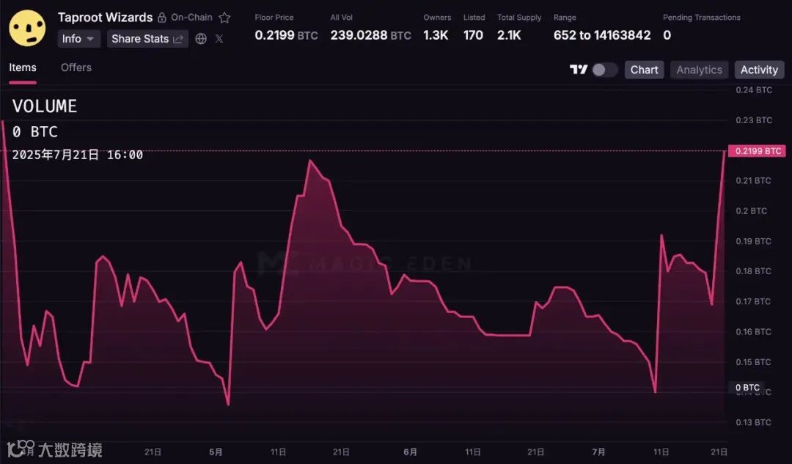Click the Owners 1.3K stat

[436, 35]
